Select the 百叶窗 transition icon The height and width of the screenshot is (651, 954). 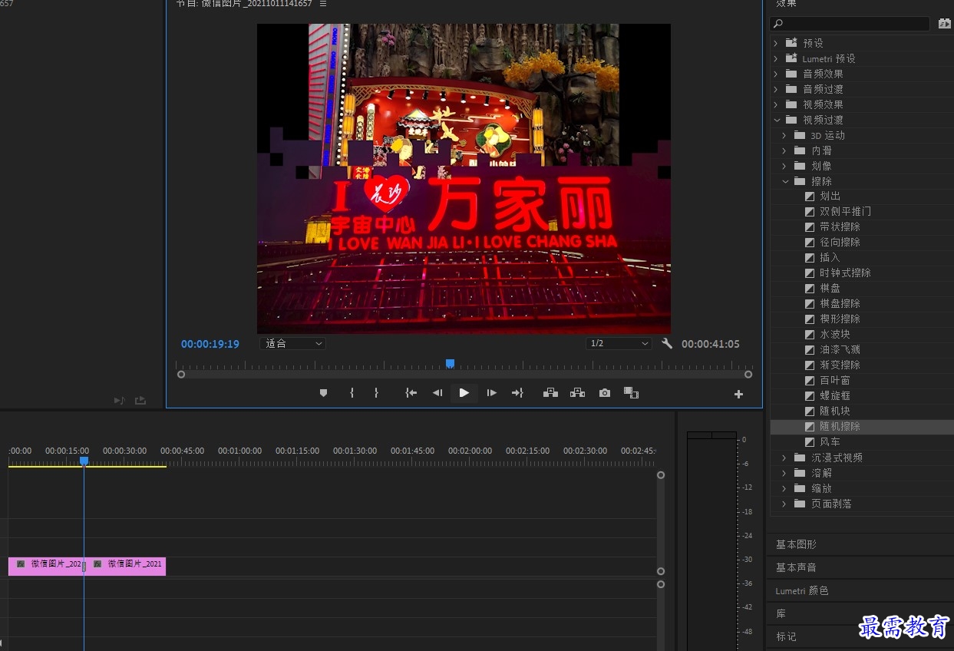point(810,381)
